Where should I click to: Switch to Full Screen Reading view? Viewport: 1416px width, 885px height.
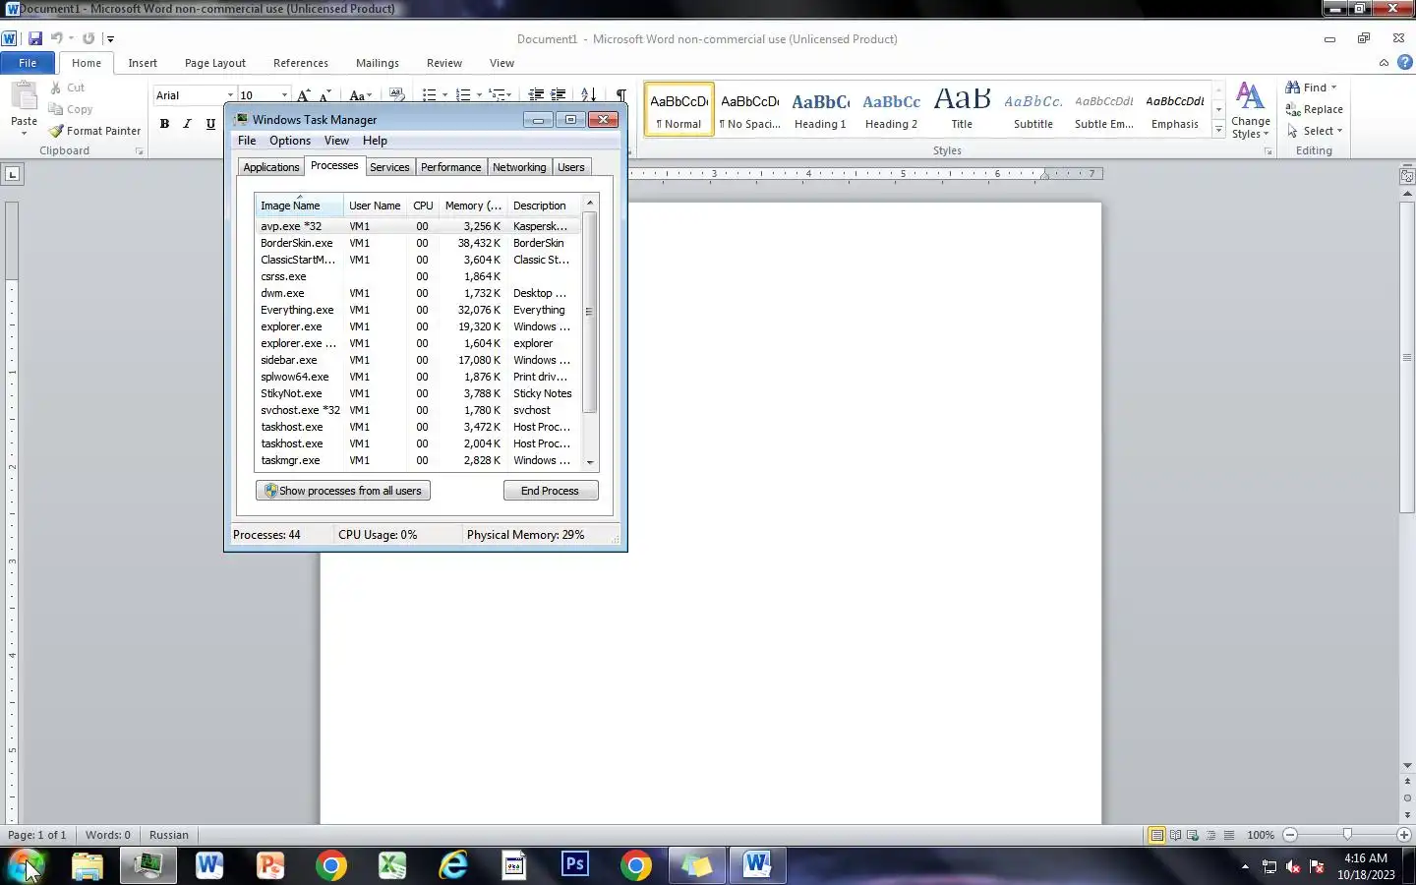(x=1175, y=835)
